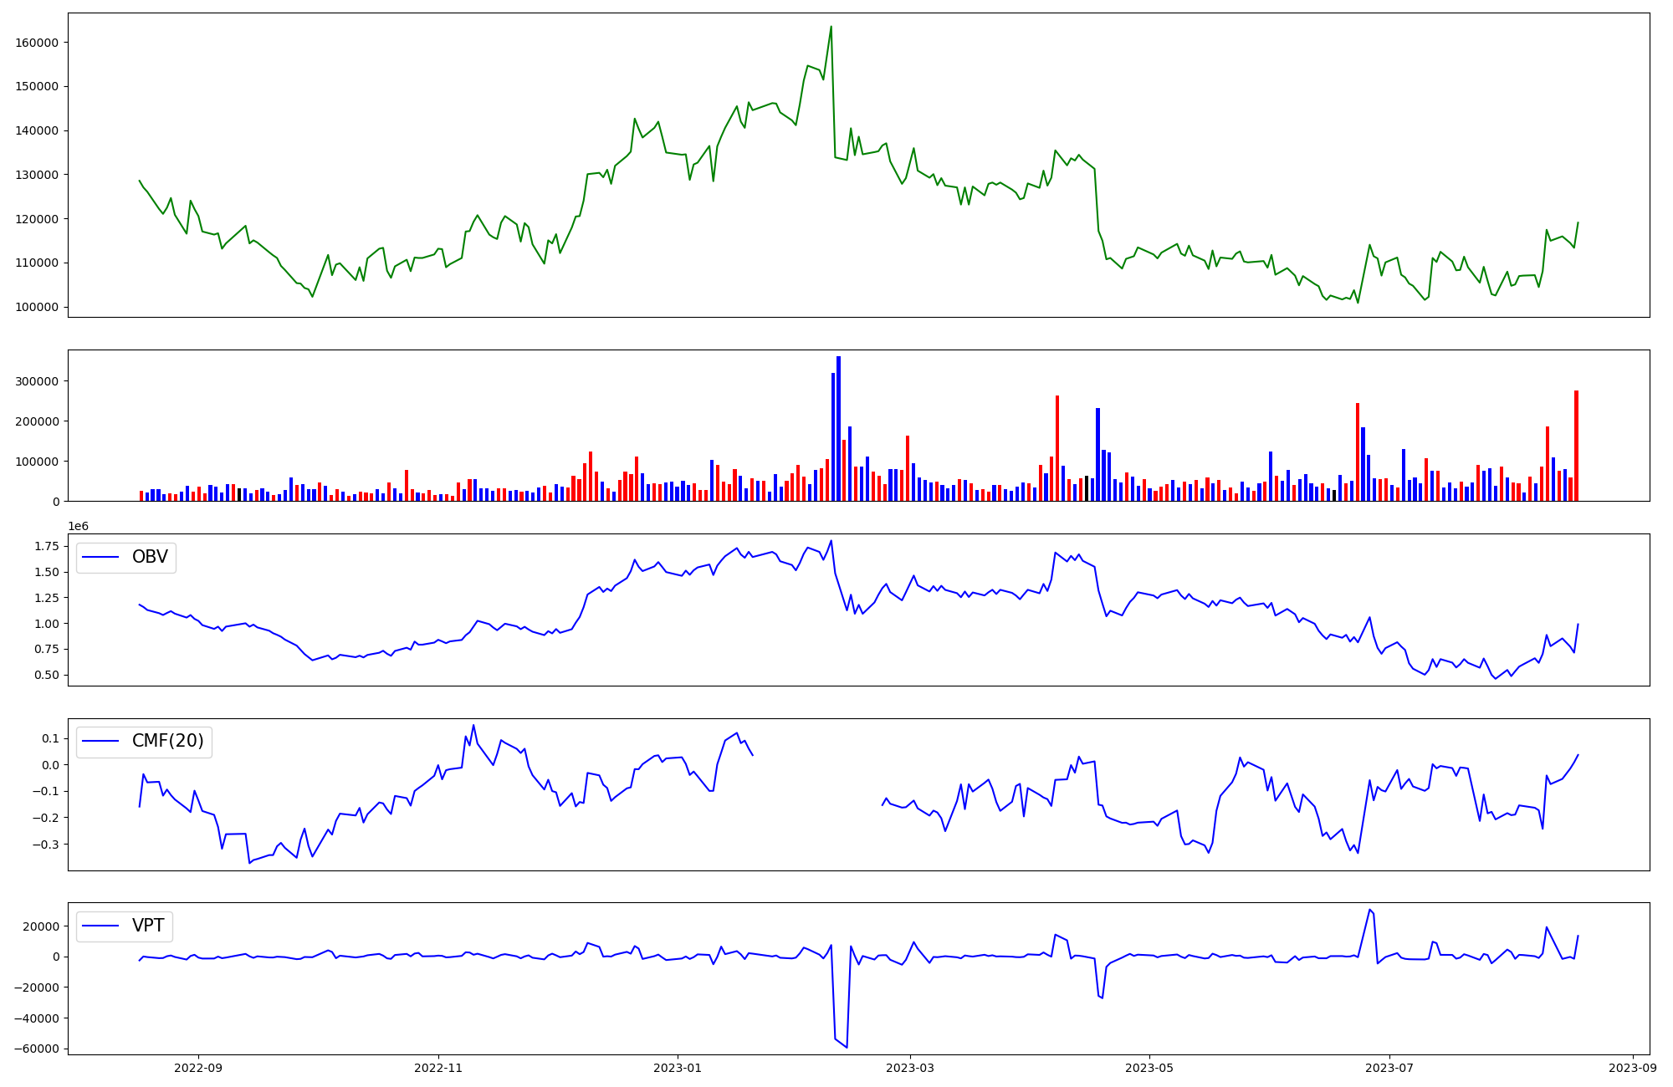Click the 1e6 offset text above OBV
The width and height of the screenshot is (1673, 1087).
pyautogui.click(x=78, y=526)
